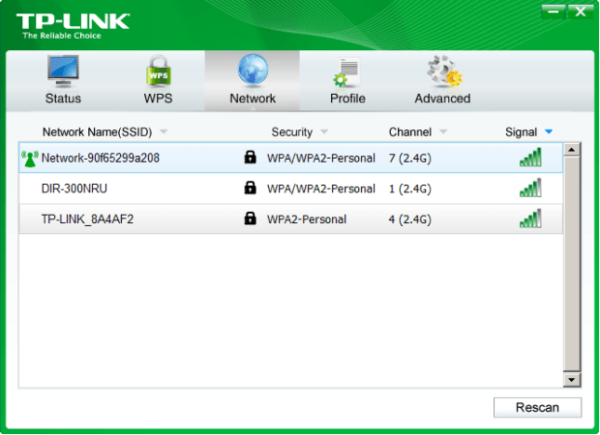Click scrollbar down arrow in network list
600x435 pixels.
(572, 380)
